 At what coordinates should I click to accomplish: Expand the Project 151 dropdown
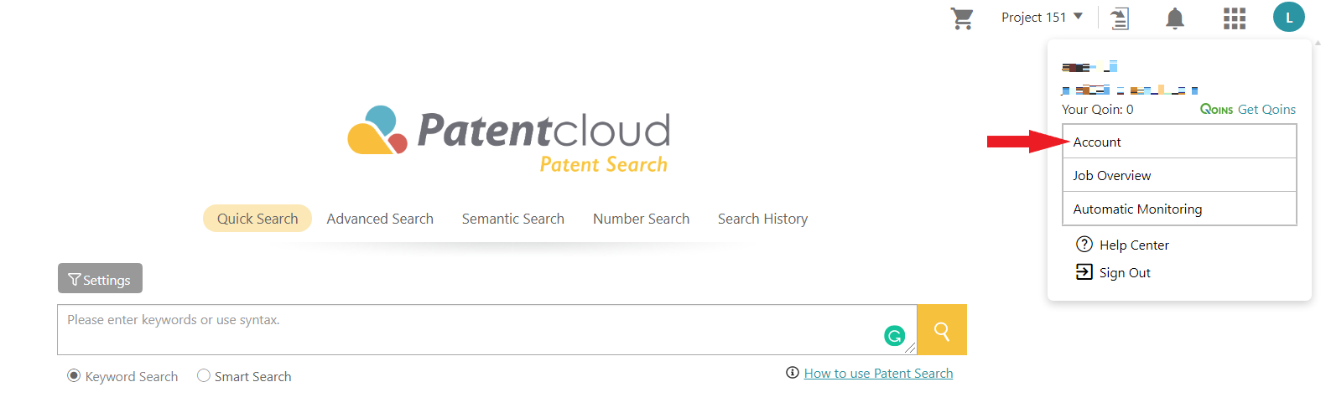click(x=1042, y=17)
